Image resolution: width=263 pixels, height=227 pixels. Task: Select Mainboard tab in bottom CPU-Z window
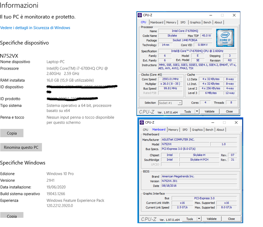(159, 130)
